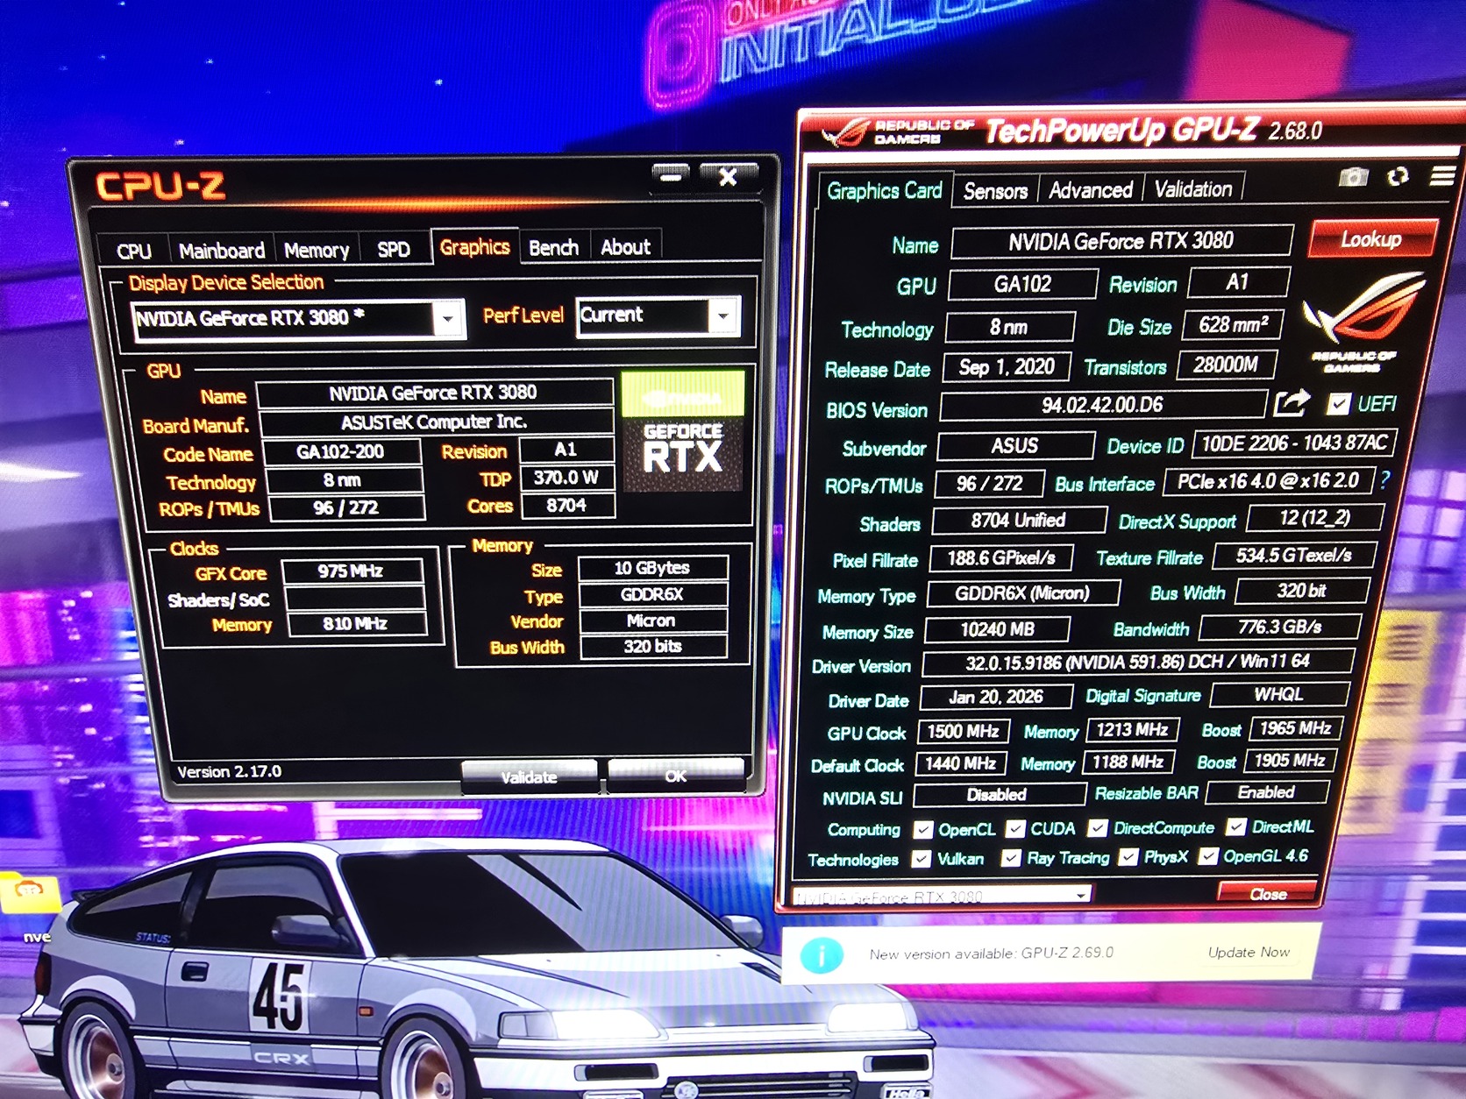
Task: Click the Bus Interface question mark
Action: coord(1385,479)
